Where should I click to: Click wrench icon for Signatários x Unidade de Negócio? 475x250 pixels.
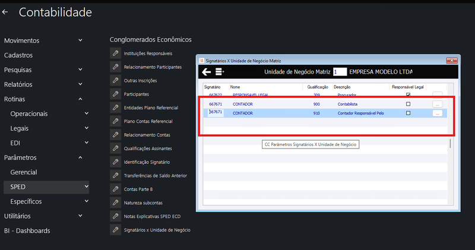[115, 230]
